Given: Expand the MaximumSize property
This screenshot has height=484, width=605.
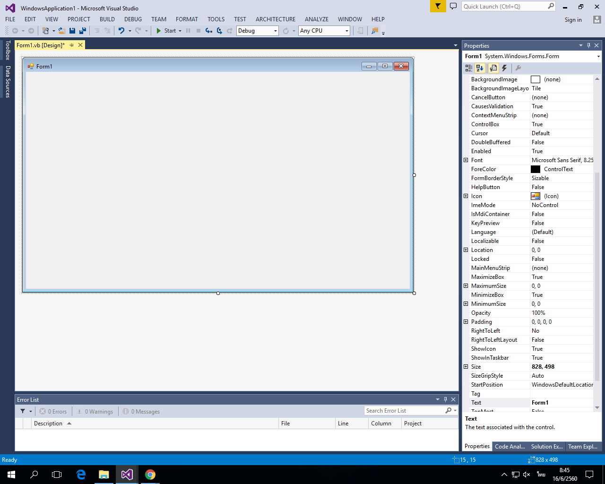Looking at the screenshot, I should tap(466, 286).
